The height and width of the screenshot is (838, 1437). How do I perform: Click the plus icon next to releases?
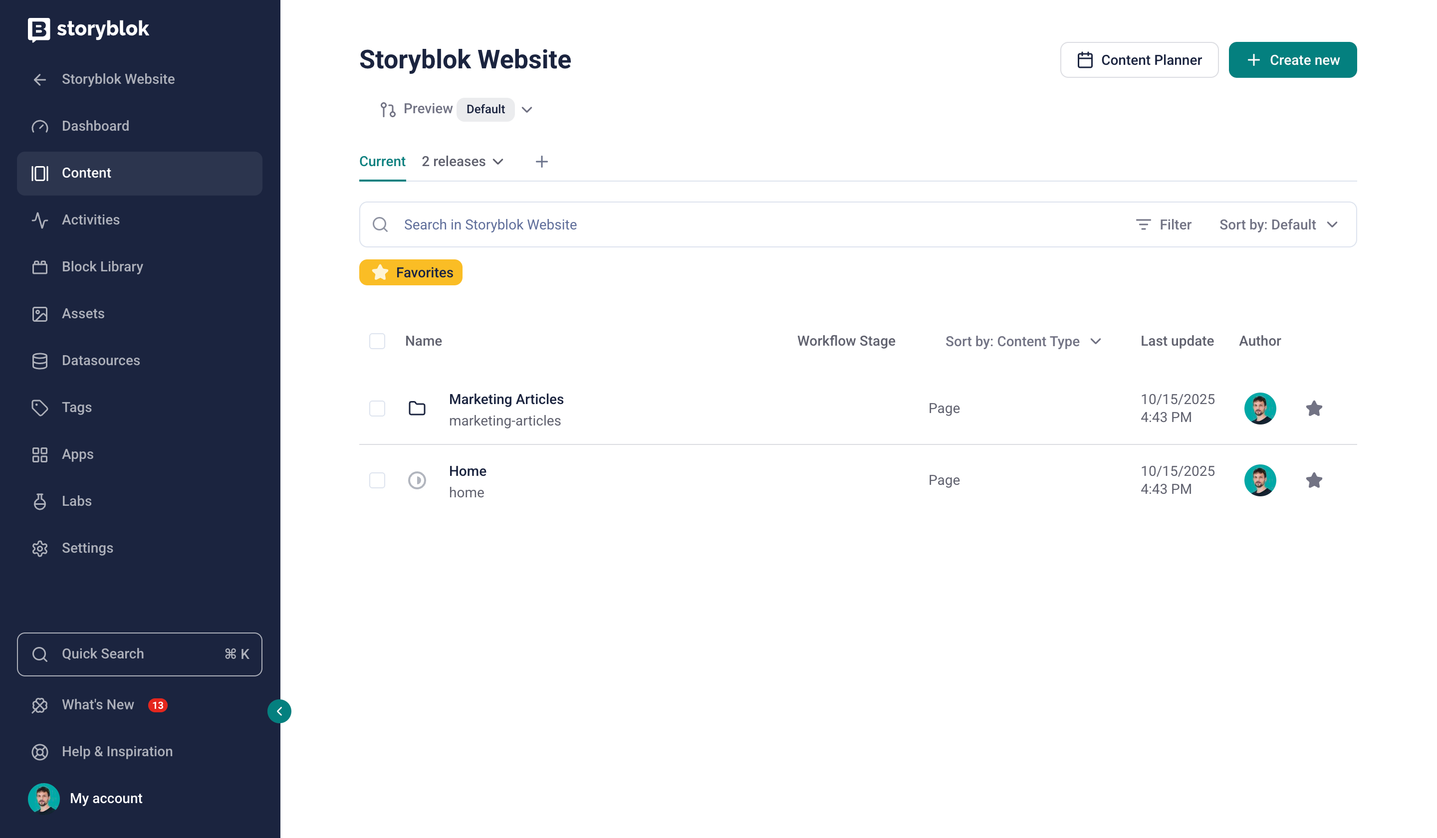(542, 162)
